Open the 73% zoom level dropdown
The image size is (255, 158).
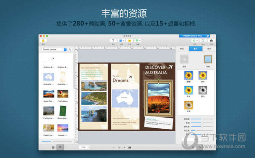click(84, 147)
